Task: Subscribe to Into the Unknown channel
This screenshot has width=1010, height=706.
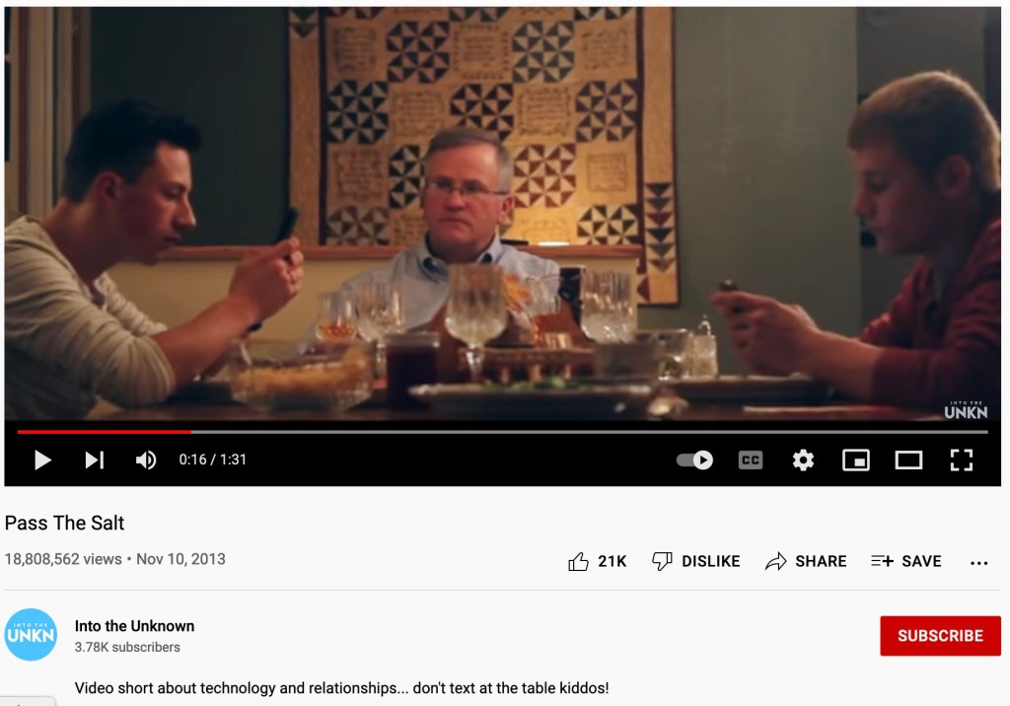Action: pyautogui.click(x=940, y=636)
